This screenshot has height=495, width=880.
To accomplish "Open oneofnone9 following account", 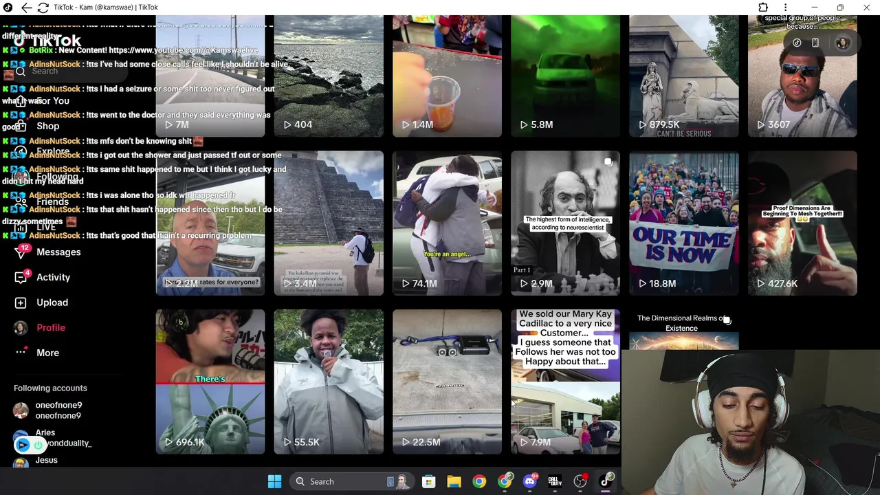I will pos(58,410).
